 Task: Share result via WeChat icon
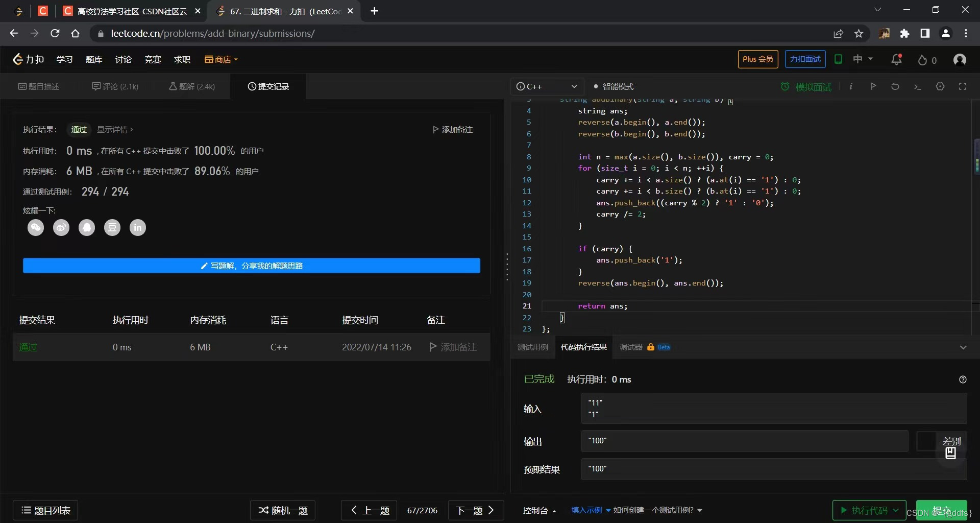click(x=36, y=228)
